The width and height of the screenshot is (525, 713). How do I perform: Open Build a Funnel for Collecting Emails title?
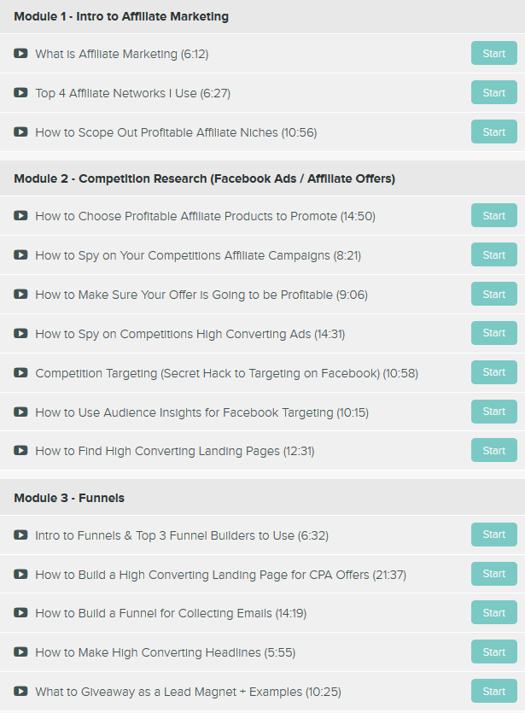pyautogui.click(x=170, y=614)
